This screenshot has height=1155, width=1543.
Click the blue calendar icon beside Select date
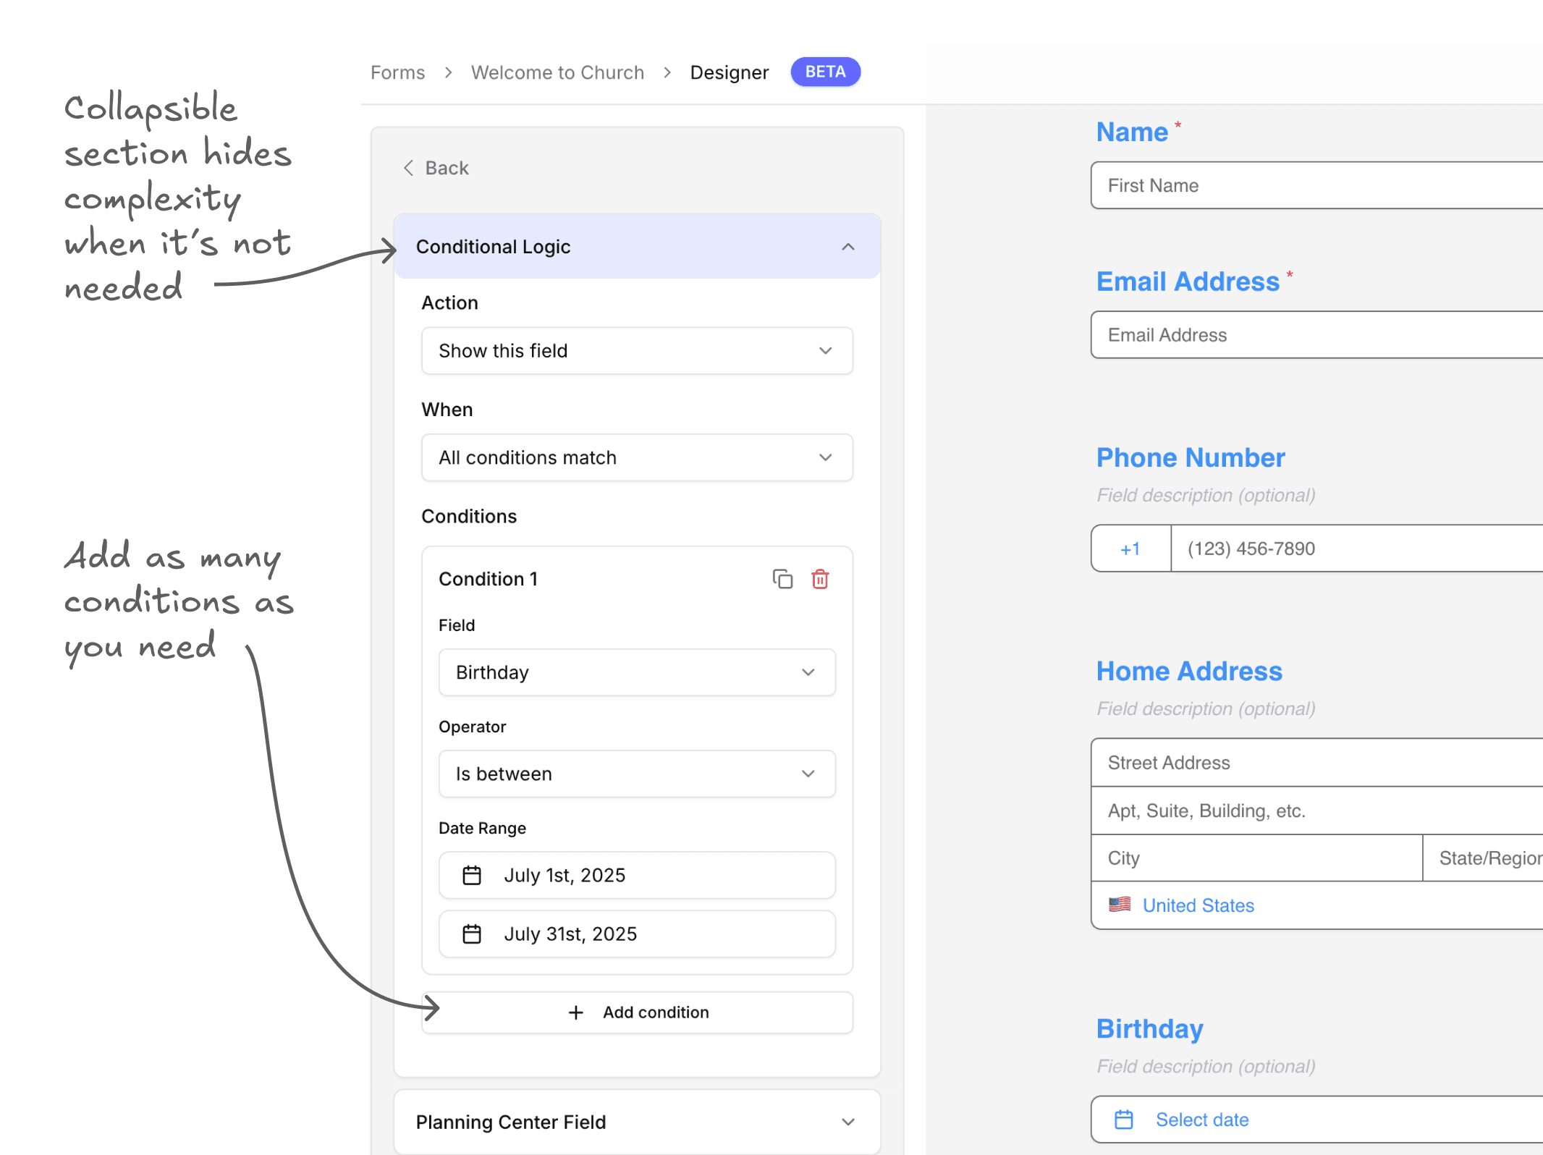pos(1124,1120)
